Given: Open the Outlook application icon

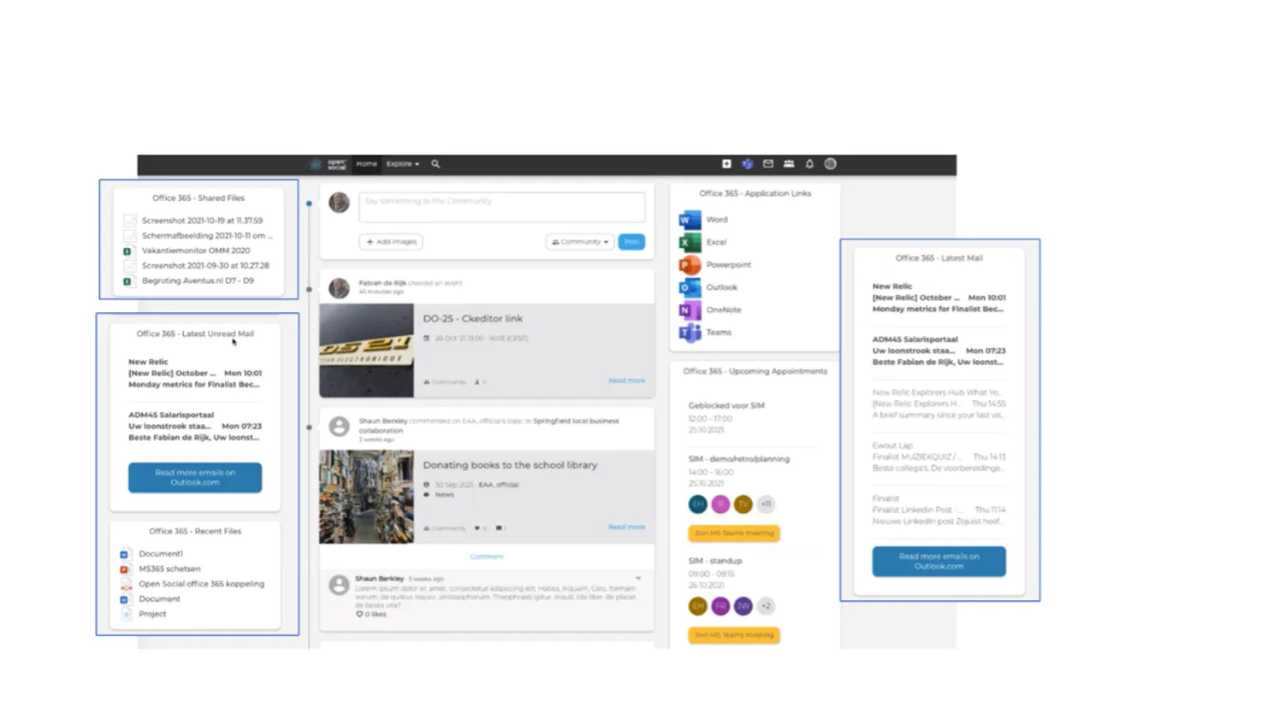Looking at the screenshot, I should [x=690, y=288].
